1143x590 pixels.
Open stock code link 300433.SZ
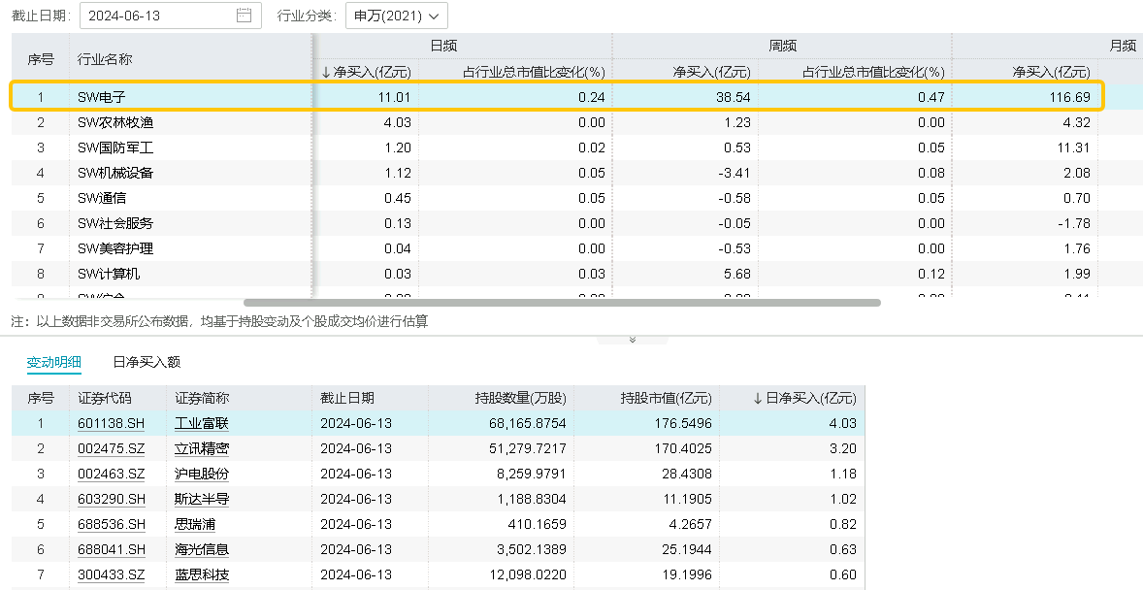pyautogui.click(x=111, y=574)
